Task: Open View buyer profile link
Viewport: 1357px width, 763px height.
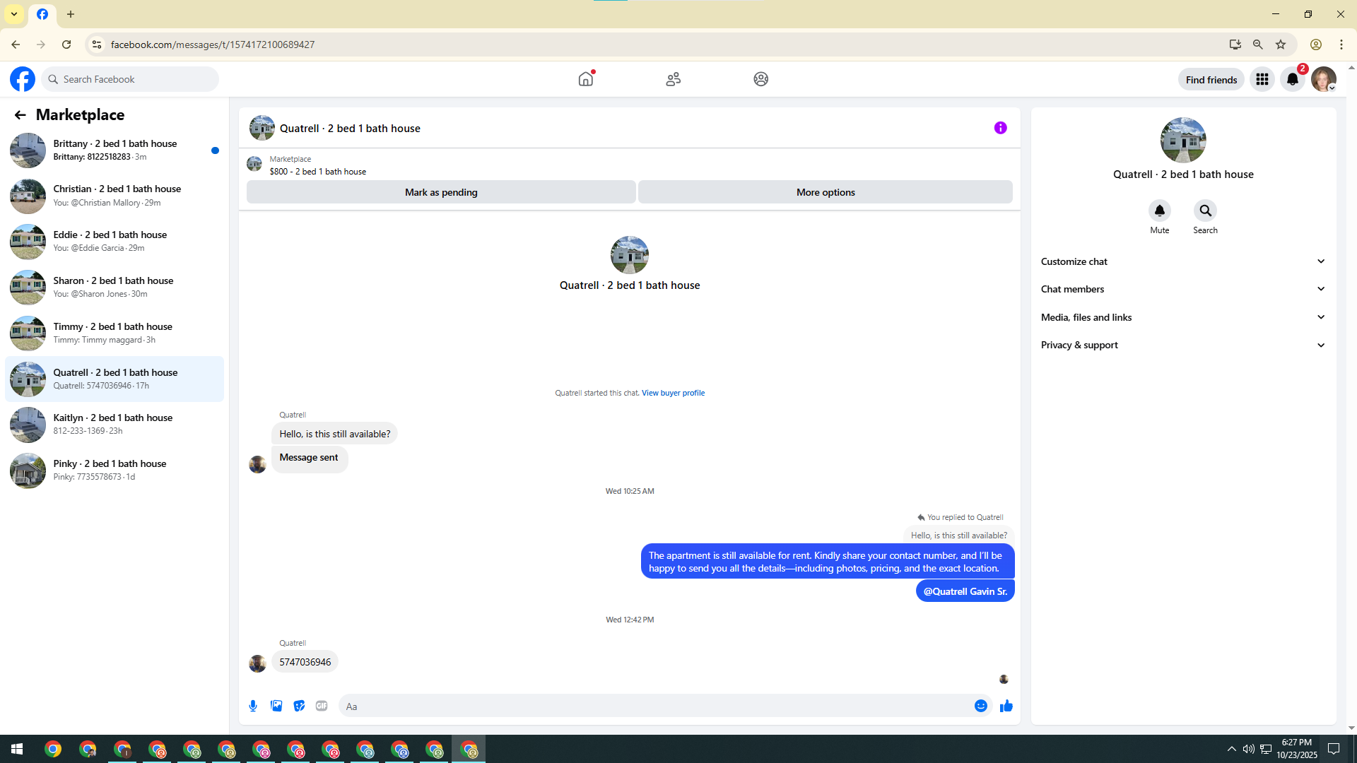Action: [x=673, y=393]
